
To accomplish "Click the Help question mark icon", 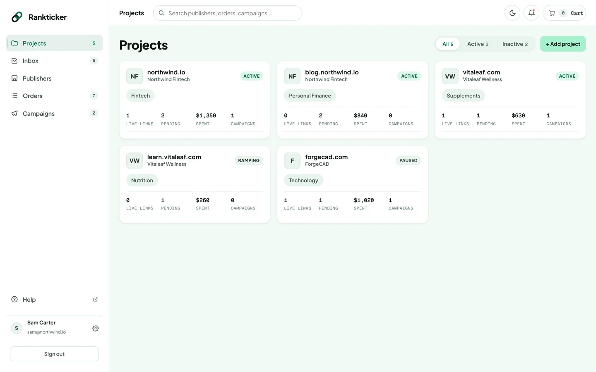I will [x=14, y=299].
